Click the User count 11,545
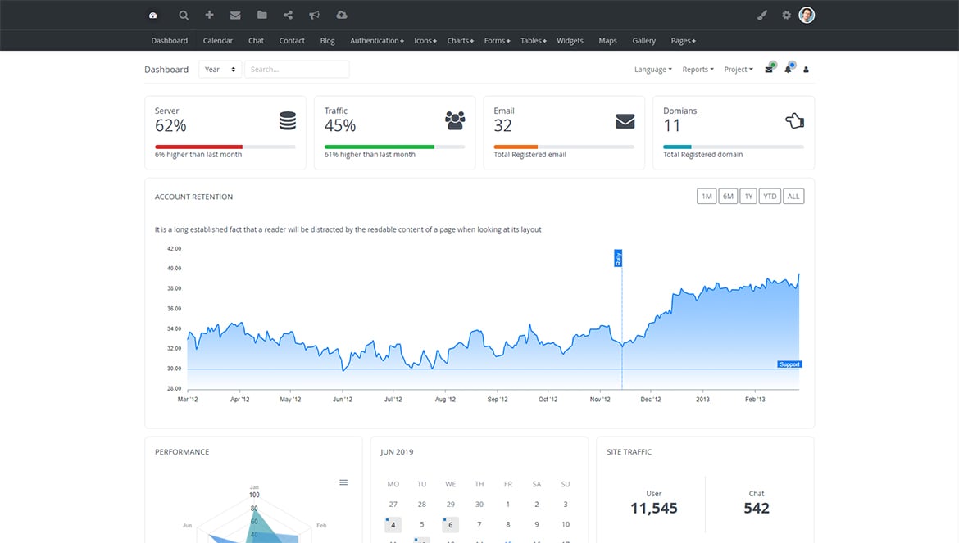This screenshot has height=543, width=959. (x=654, y=508)
